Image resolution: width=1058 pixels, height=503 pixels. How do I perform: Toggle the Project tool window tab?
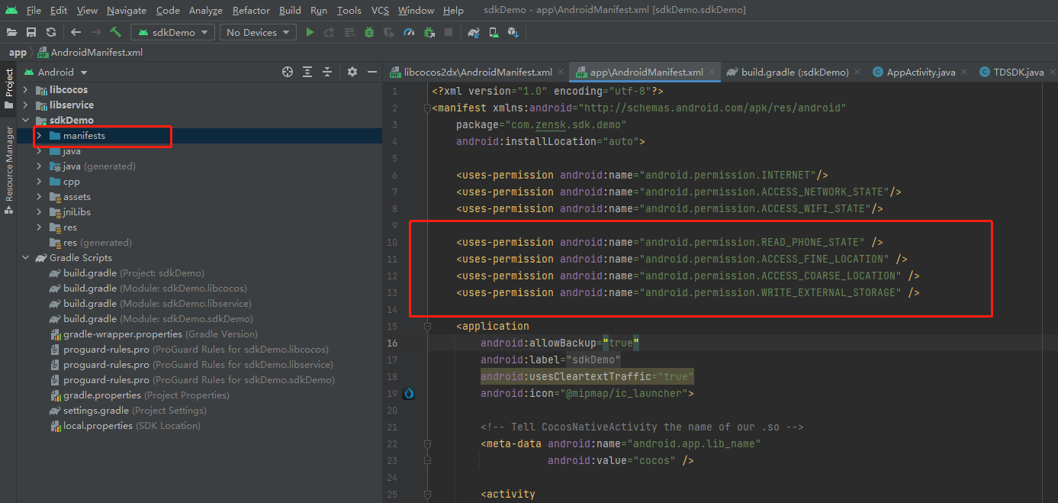[x=9, y=89]
